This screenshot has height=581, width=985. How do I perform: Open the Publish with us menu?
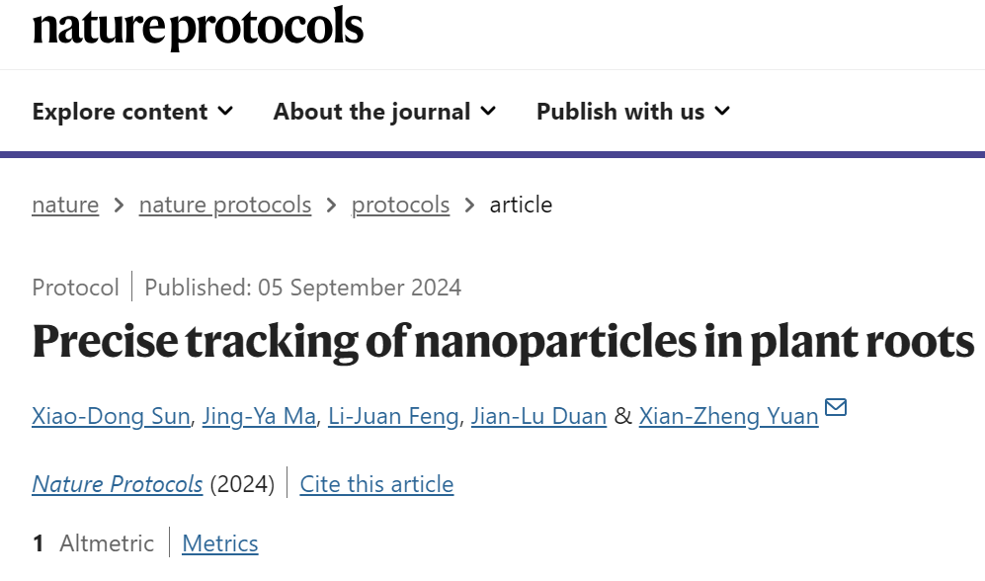point(633,112)
